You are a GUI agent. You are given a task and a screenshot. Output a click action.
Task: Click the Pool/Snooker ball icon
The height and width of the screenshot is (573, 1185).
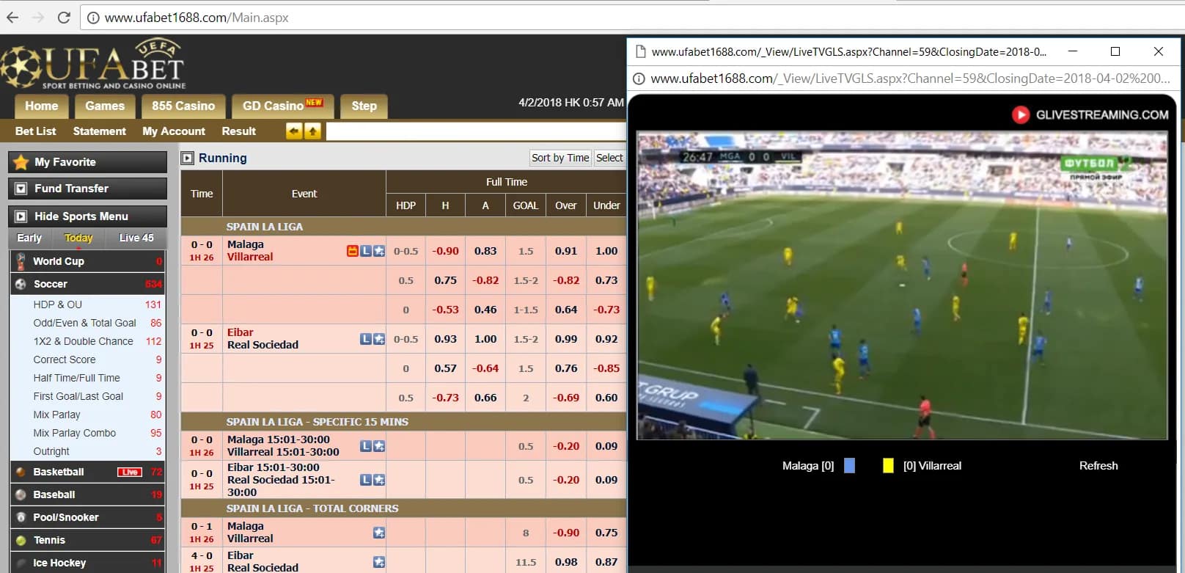[21, 517]
